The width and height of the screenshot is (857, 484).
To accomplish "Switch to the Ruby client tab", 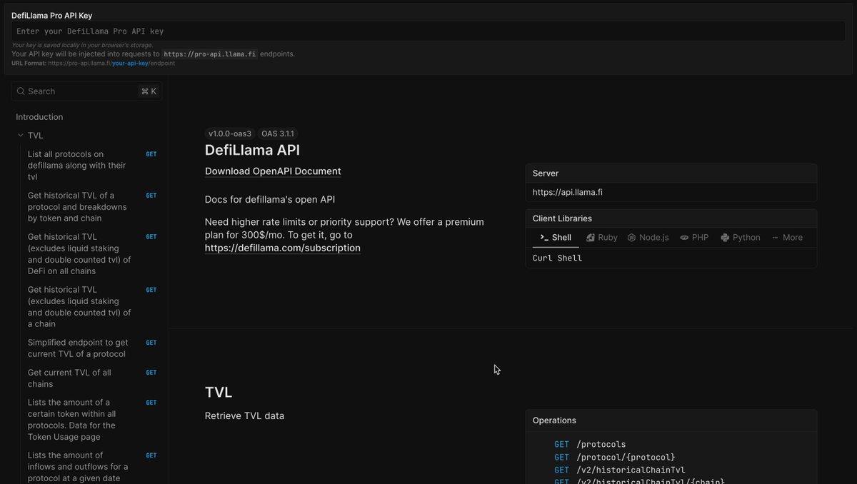I will [602, 238].
